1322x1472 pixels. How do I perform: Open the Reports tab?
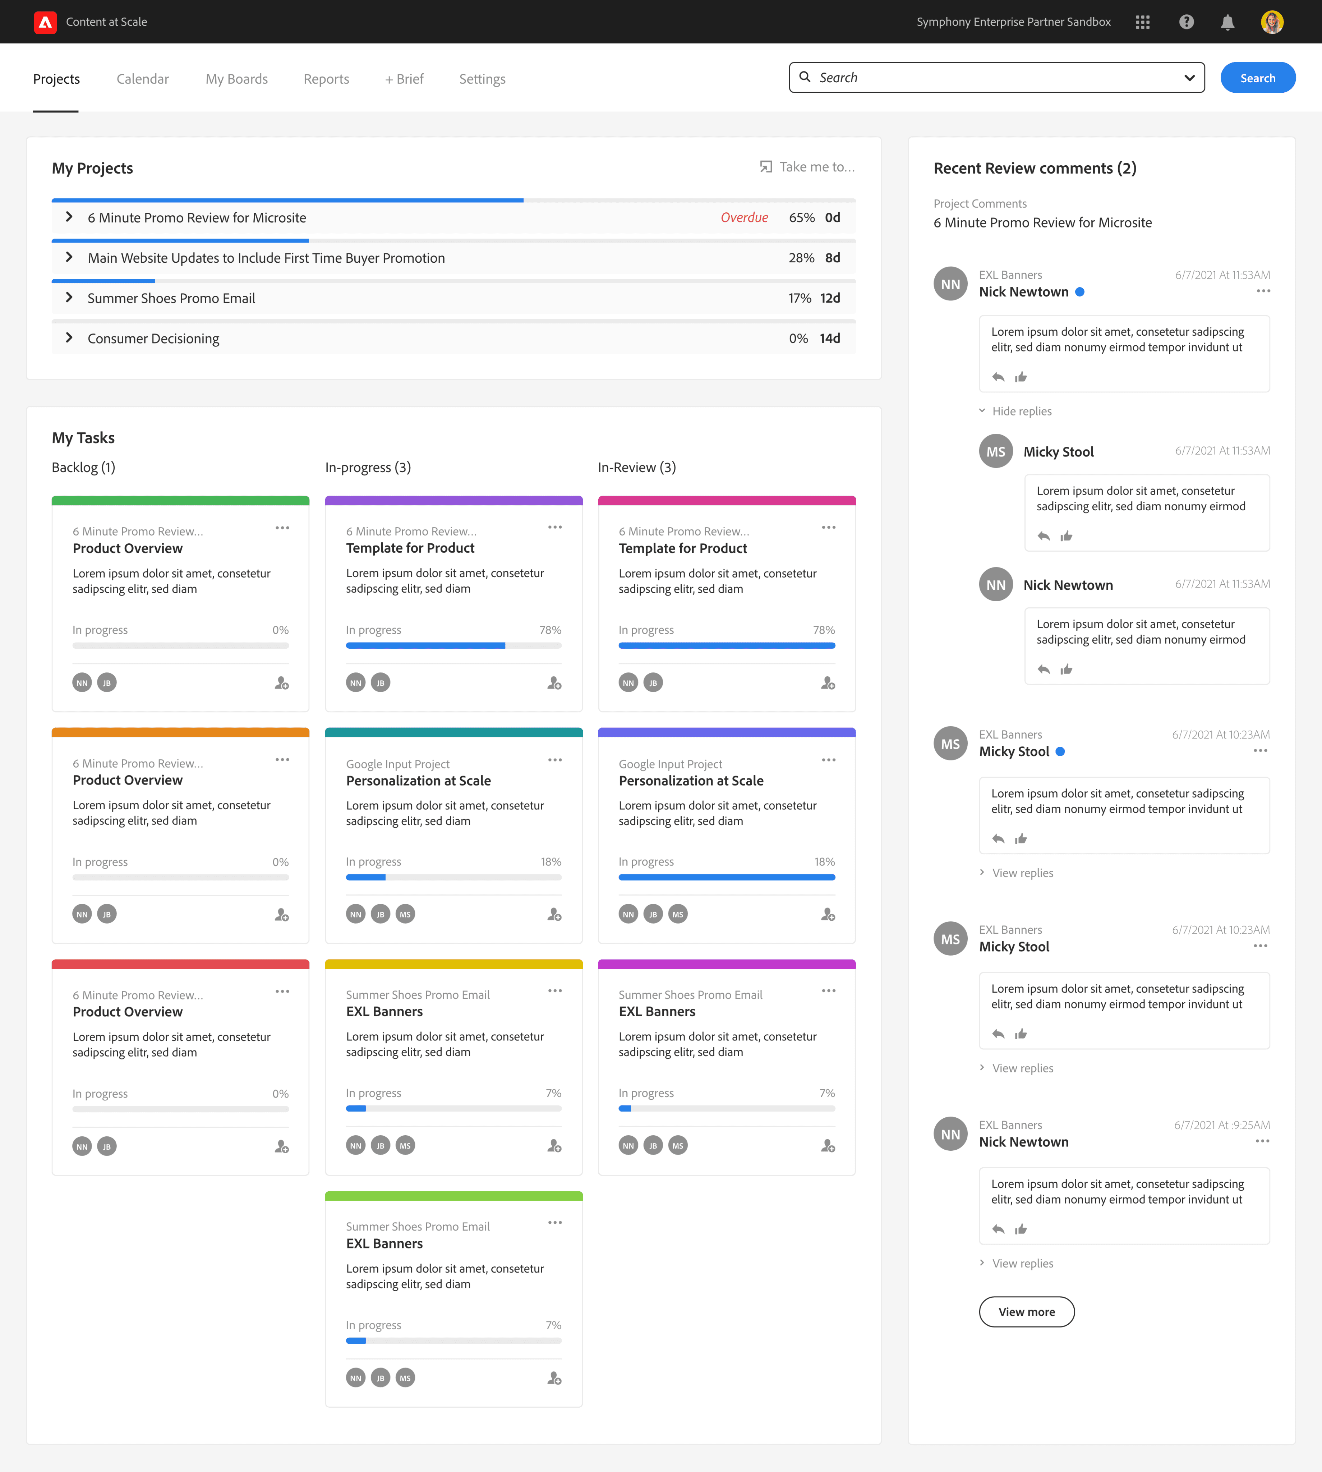[326, 78]
